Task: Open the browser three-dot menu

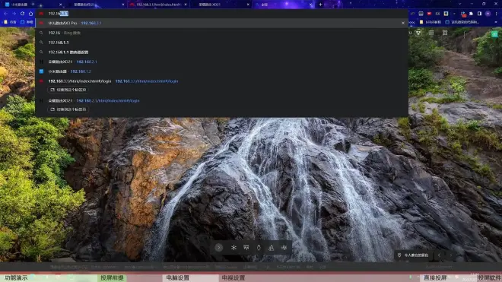Action: (x=496, y=14)
